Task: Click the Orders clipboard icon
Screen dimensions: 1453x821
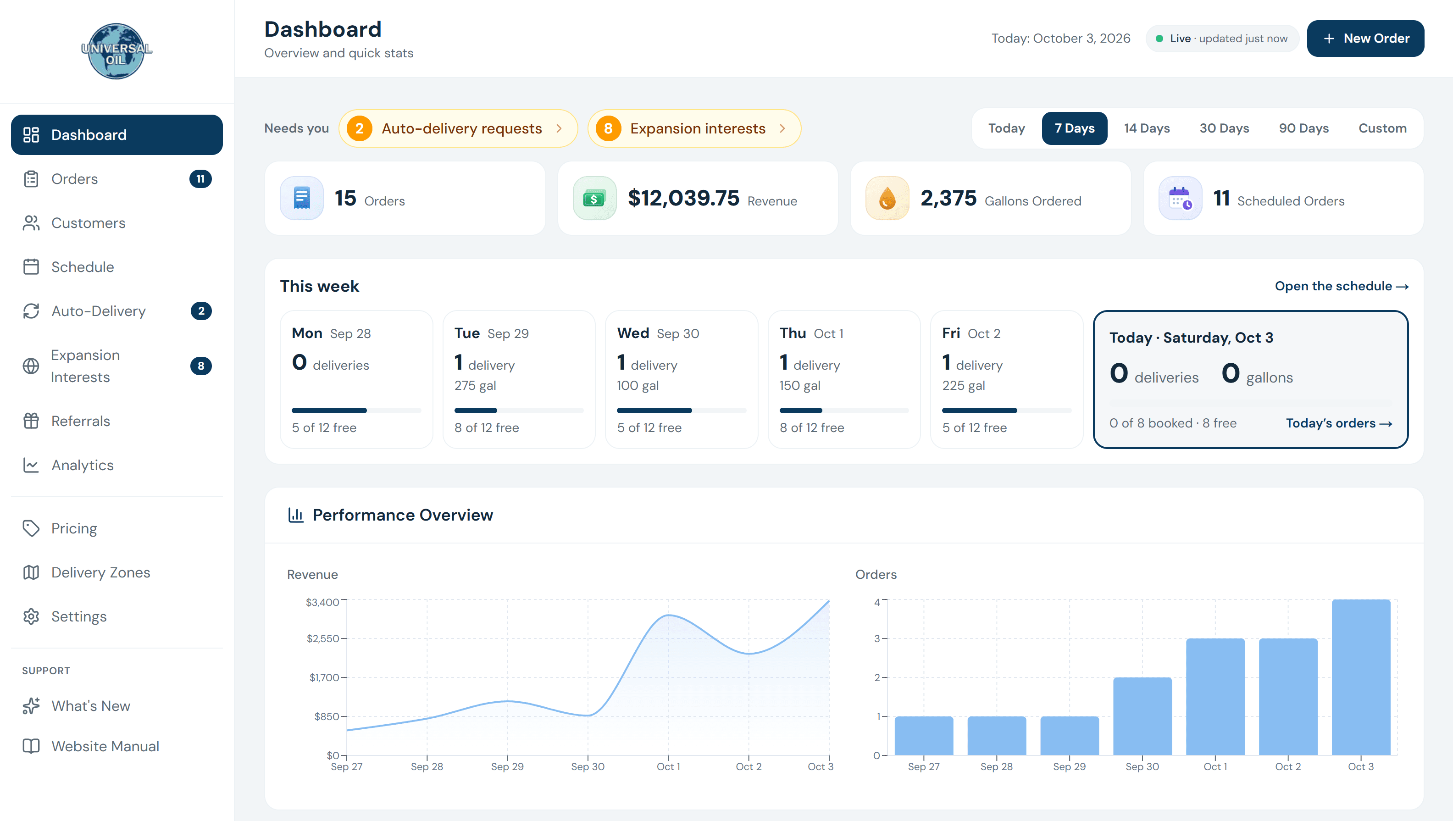Action: pyautogui.click(x=31, y=179)
